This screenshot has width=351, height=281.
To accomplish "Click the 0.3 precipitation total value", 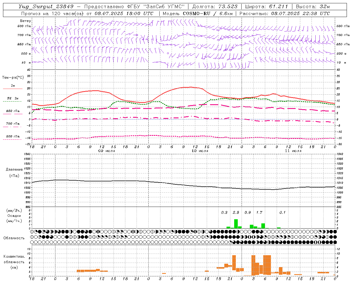I will coord(224,212).
